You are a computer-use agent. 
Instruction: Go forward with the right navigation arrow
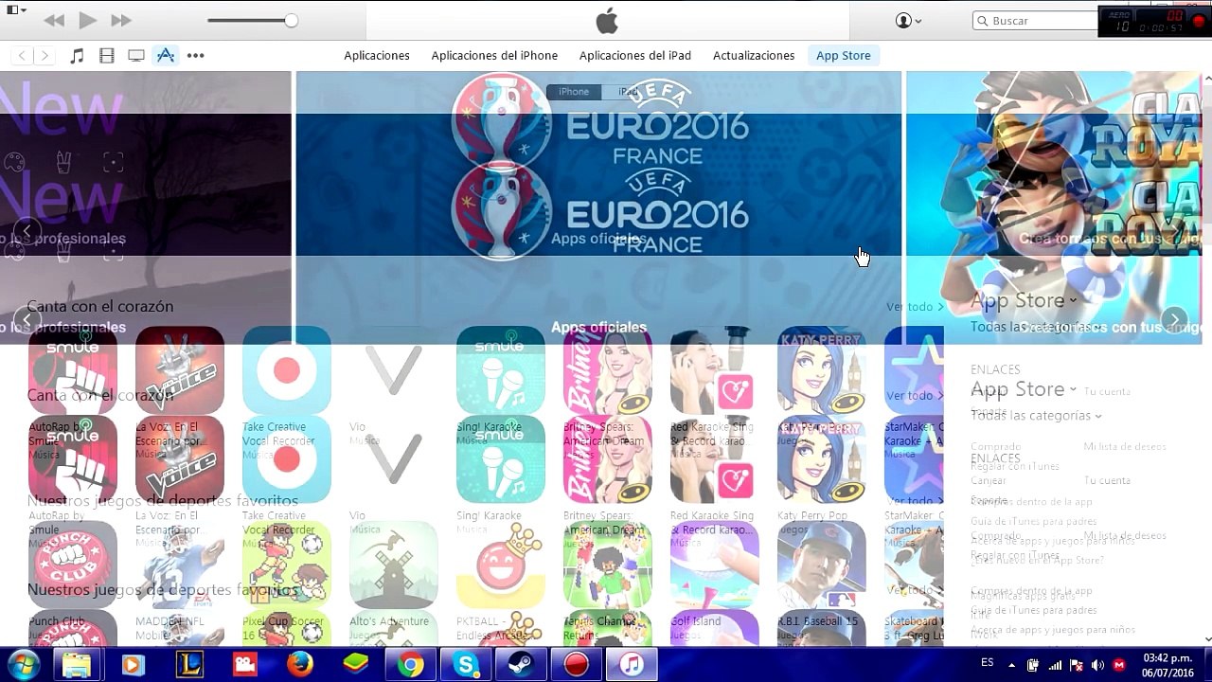point(45,56)
